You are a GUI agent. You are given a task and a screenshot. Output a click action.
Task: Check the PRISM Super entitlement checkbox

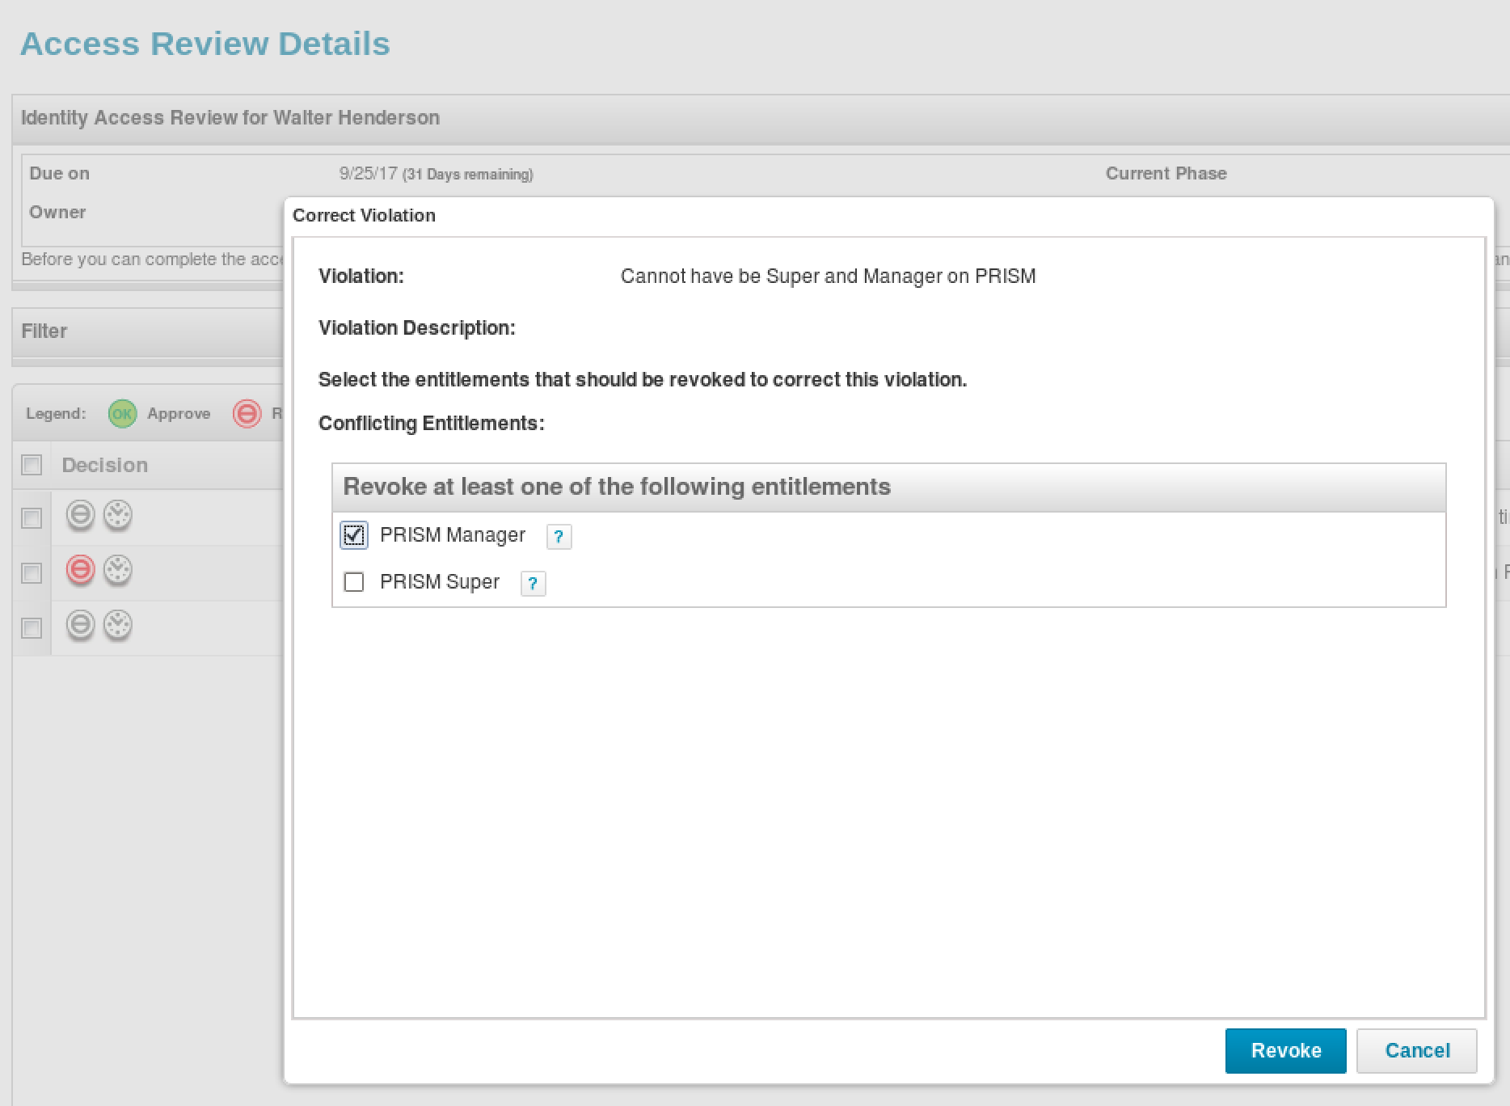click(x=354, y=582)
